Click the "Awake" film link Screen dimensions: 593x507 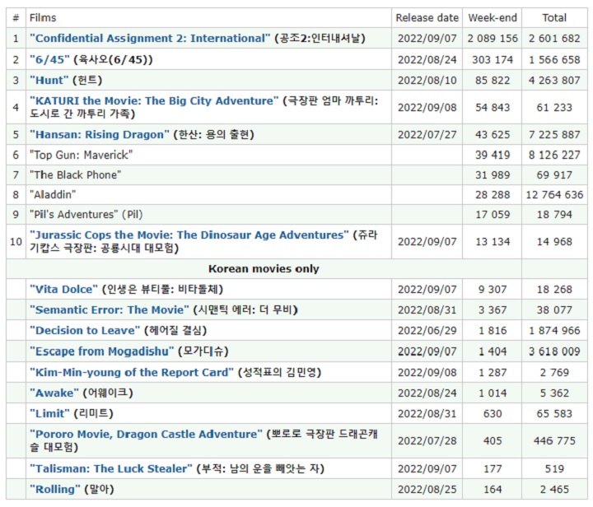click(54, 393)
